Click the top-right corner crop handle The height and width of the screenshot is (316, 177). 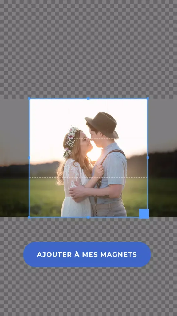(x=147, y=99)
